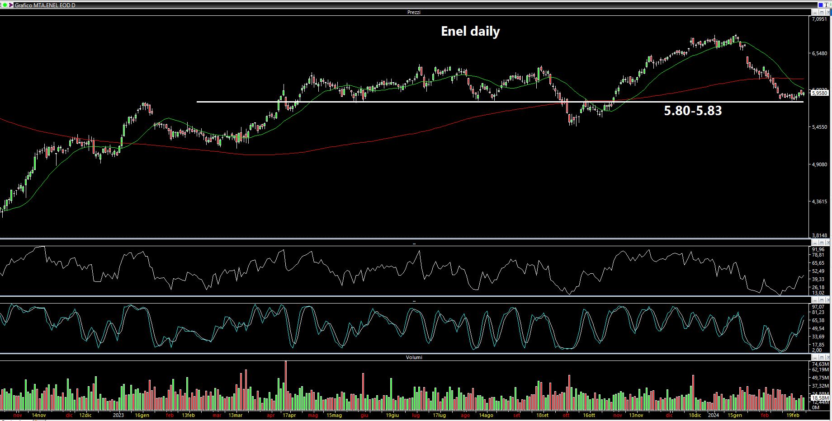Click the 'Enel daily' chart annotation

470,31
